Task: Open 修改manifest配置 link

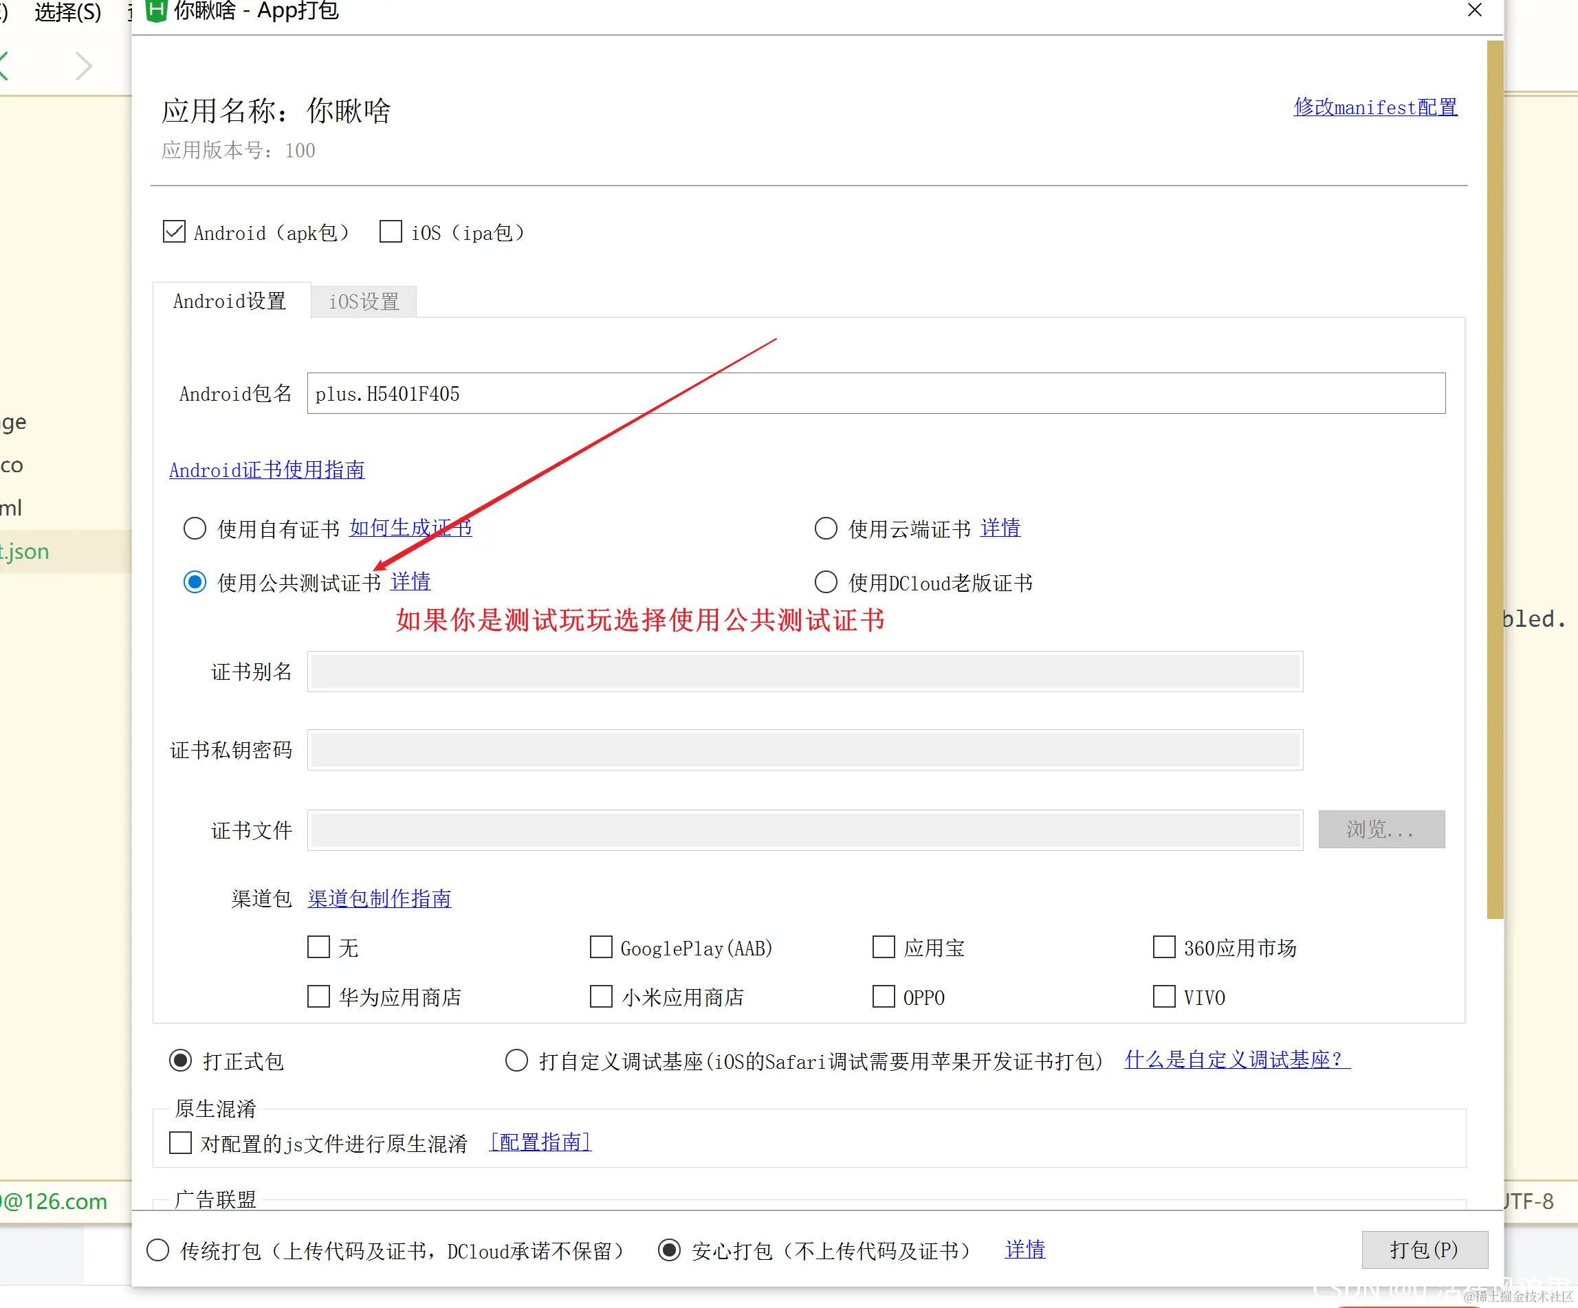Action: tap(1375, 107)
